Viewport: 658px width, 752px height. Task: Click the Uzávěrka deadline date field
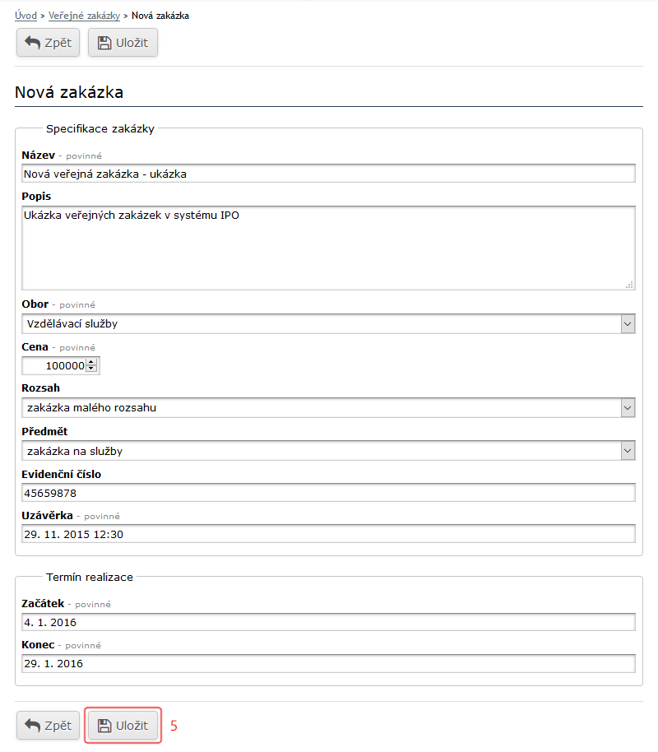tap(328, 534)
